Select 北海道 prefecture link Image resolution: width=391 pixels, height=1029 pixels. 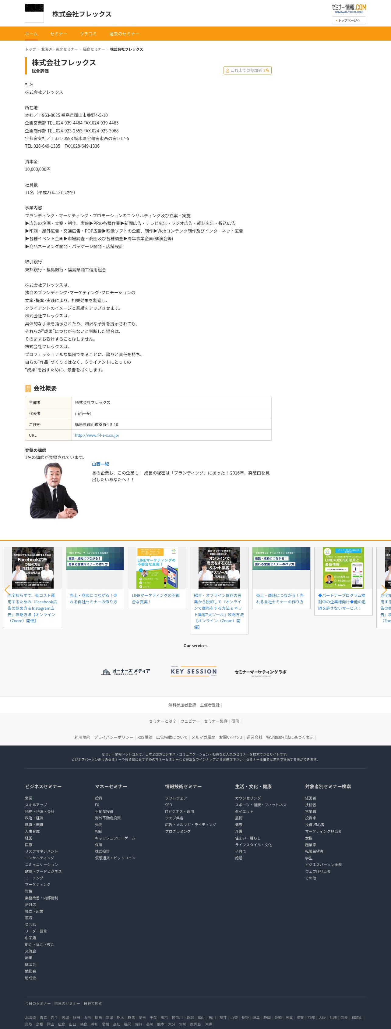click(30, 1017)
